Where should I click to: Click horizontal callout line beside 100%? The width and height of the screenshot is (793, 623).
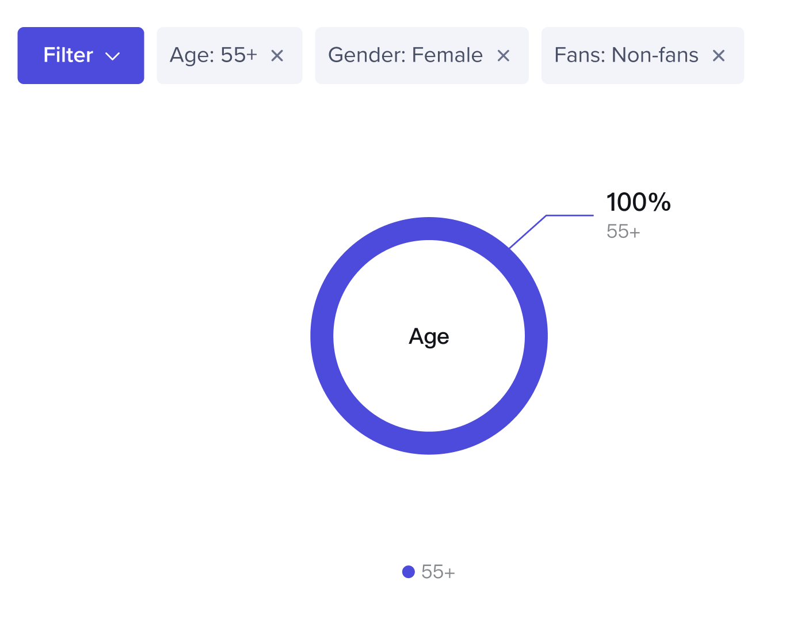(x=570, y=215)
